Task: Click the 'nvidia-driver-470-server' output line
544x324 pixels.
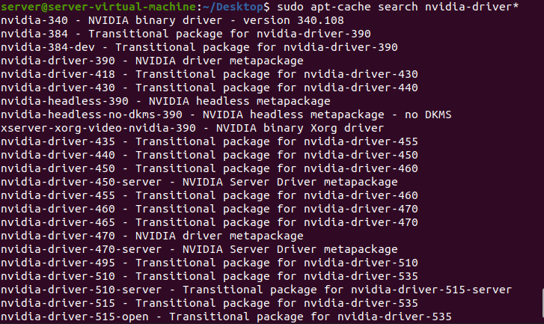Action: [x=199, y=249]
